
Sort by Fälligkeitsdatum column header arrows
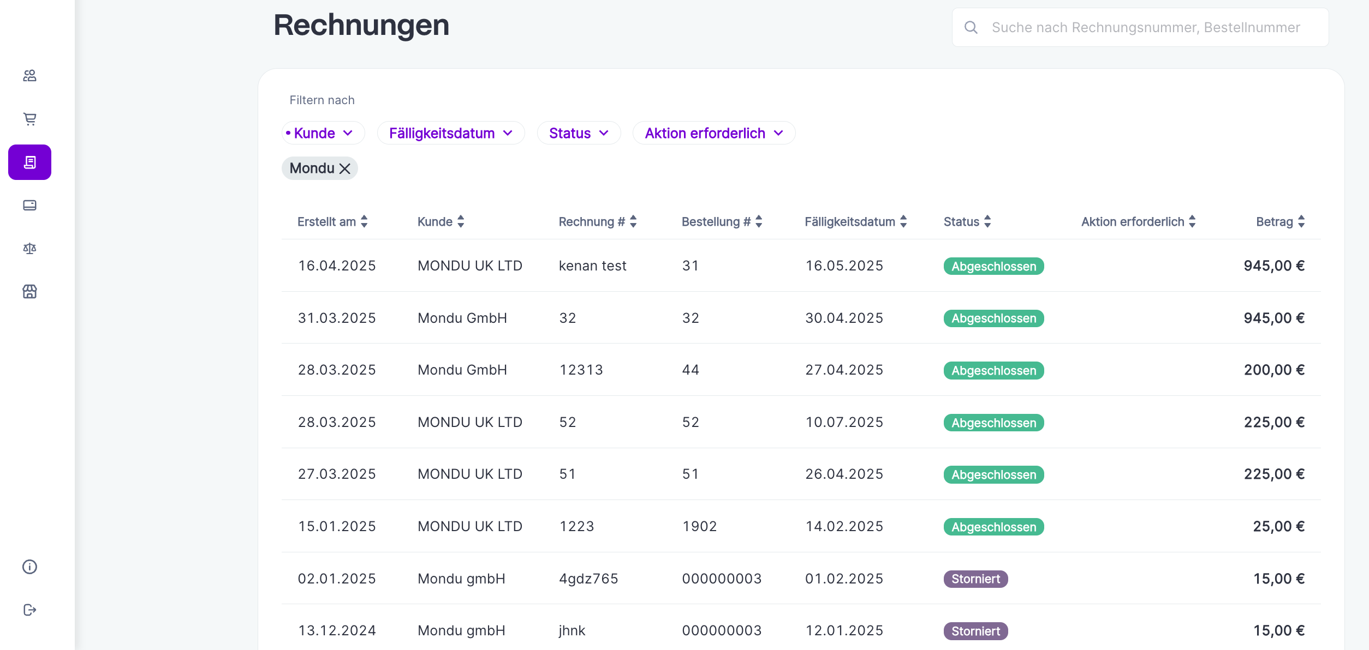[x=903, y=221]
